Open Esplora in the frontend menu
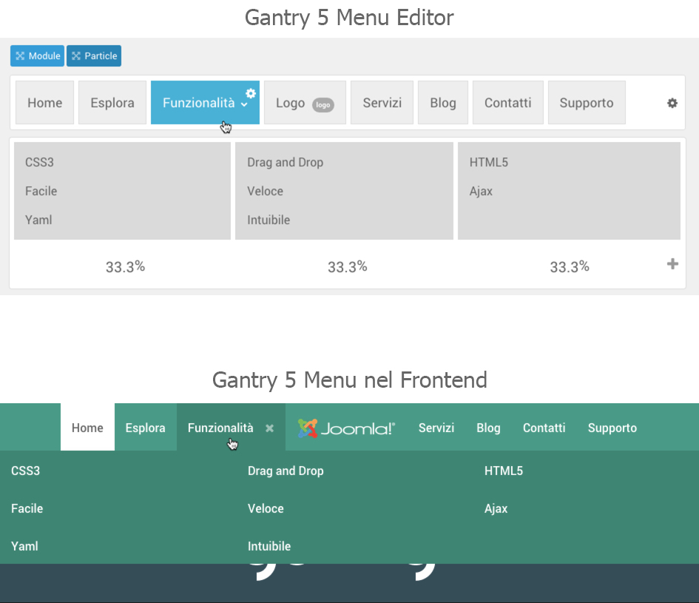The height and width of the screenshot is (603, 699). point(145,427)
